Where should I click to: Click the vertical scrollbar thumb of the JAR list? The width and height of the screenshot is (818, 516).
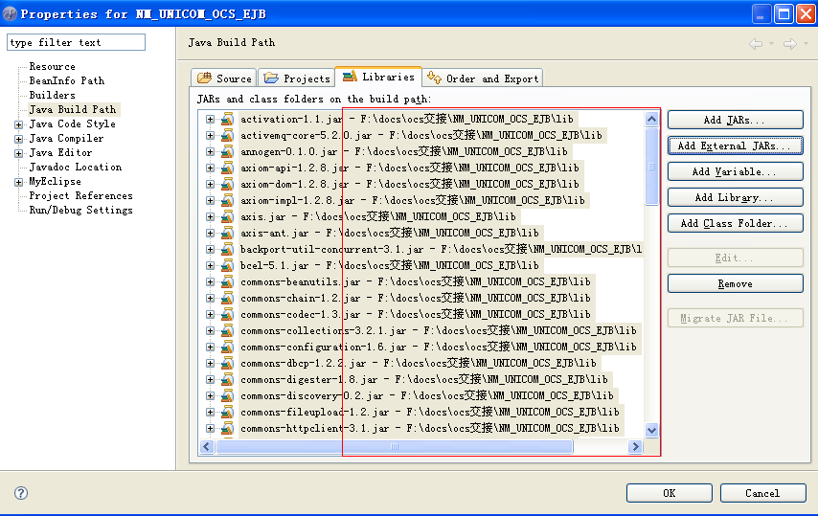pos(651,167)
